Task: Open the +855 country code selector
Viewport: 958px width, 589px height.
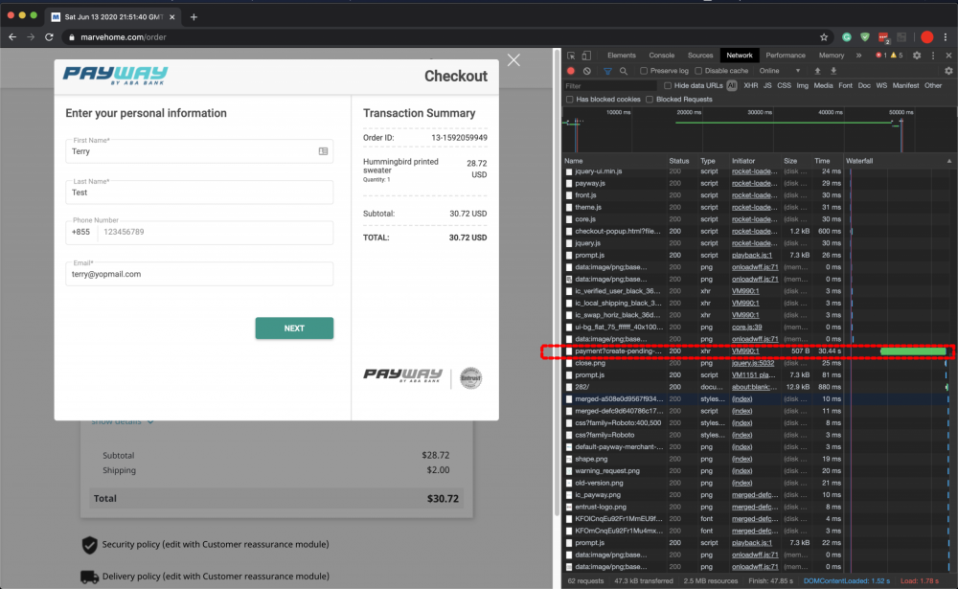Action: (80, 232)
